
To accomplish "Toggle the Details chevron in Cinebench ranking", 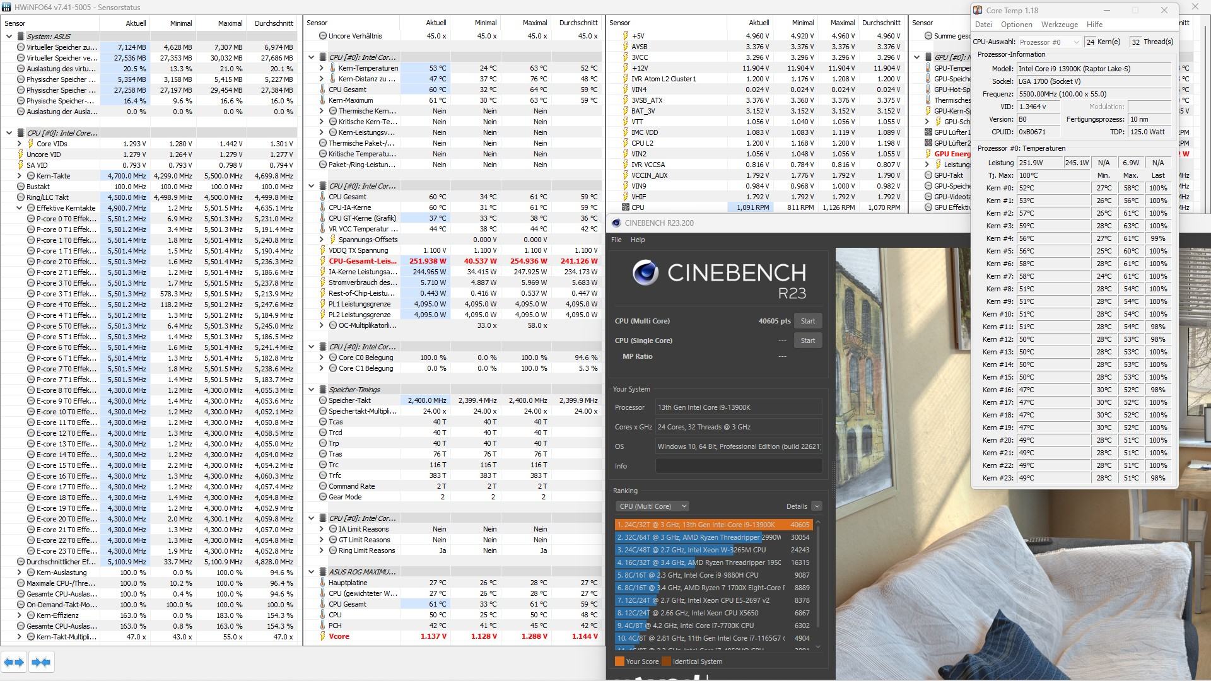I will coord(817,506).
